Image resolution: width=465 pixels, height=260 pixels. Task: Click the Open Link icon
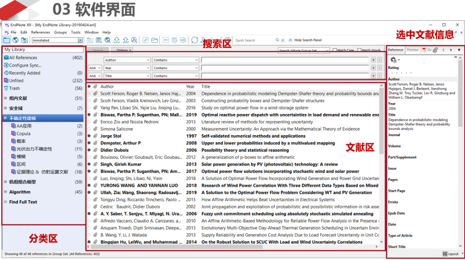tap(146, 40)
